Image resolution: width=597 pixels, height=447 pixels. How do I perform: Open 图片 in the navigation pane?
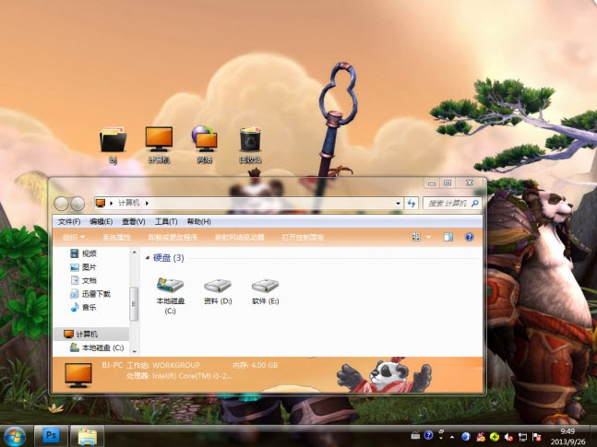pos(84,267)
